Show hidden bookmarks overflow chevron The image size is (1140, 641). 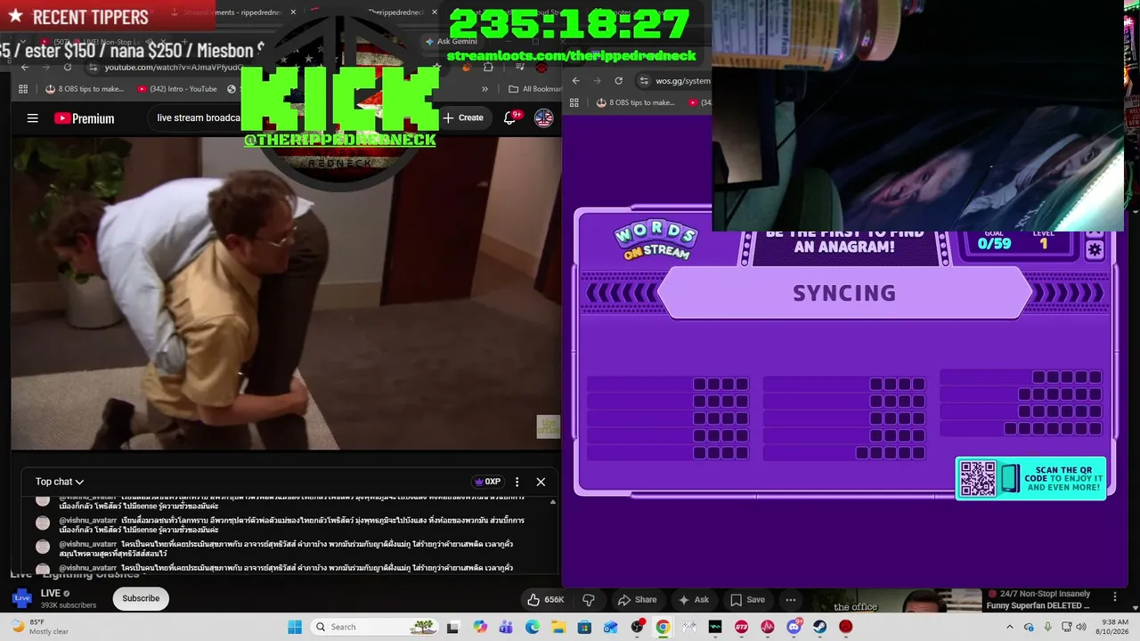tap(484, 89)
